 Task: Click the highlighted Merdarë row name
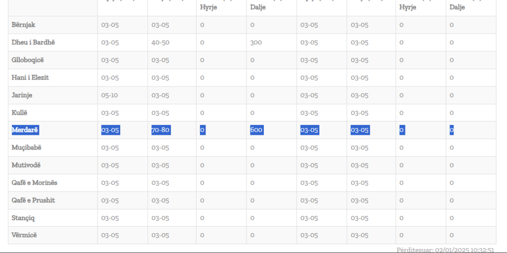point(25,130)
